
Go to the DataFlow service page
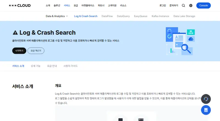click(x=107, y=16)
